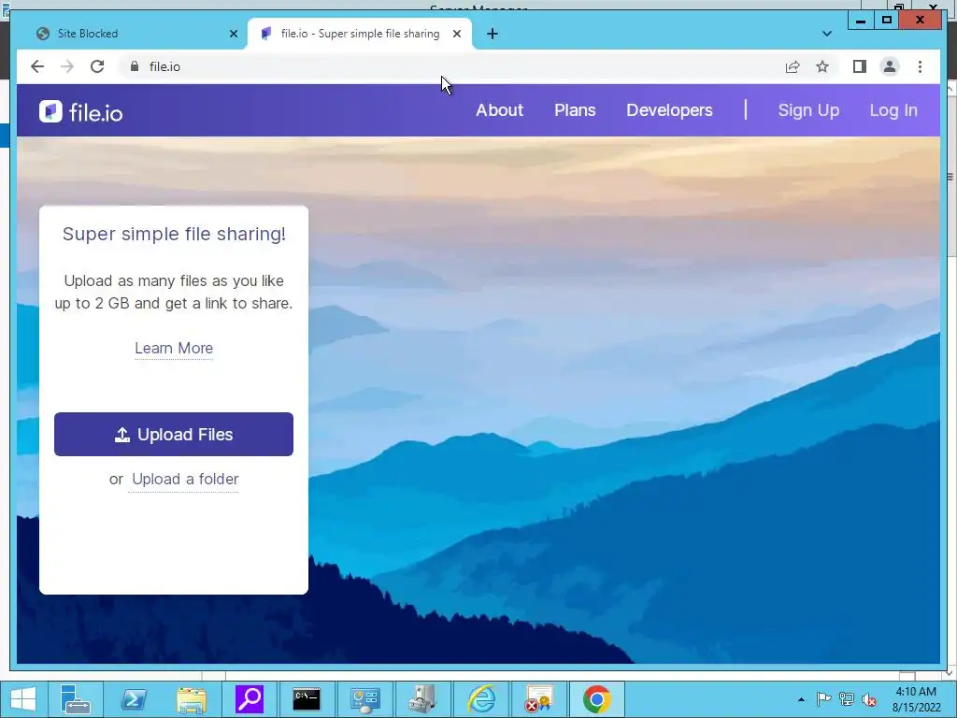Open the Chrome profile avatar menu

coord(890,66)
